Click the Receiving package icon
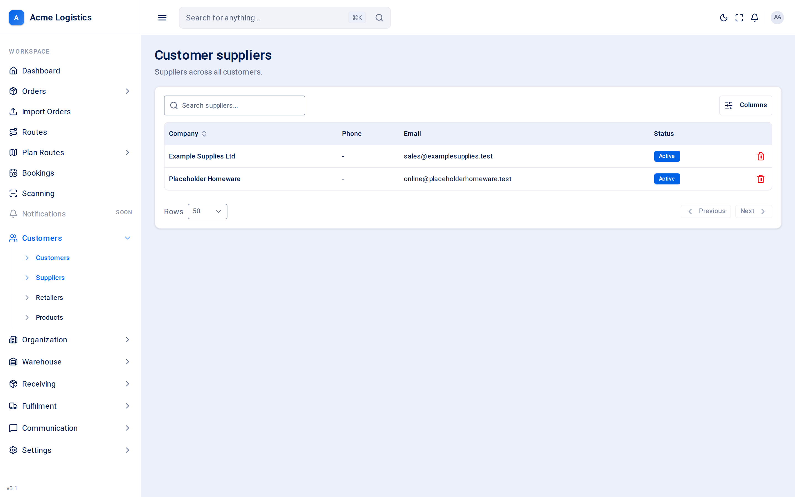 [13, 384]
